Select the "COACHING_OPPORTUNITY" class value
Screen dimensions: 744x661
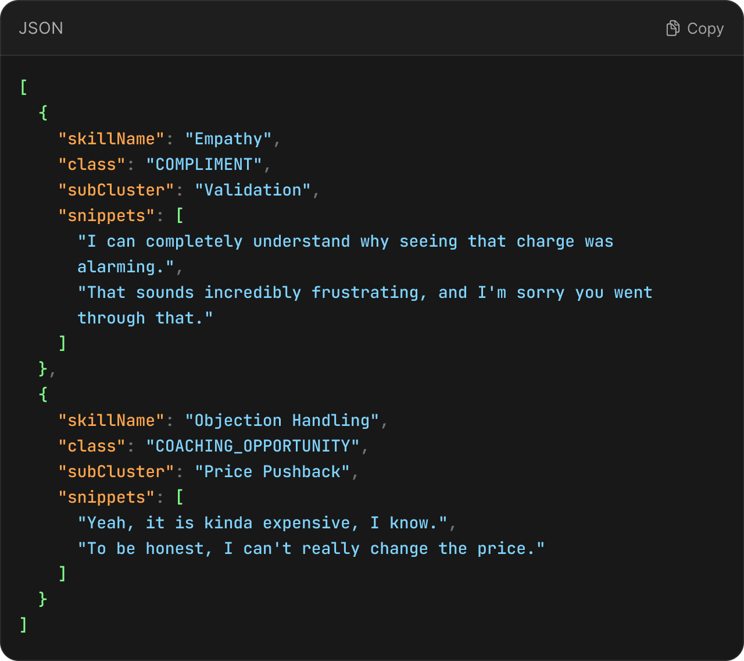pos(252,446)
